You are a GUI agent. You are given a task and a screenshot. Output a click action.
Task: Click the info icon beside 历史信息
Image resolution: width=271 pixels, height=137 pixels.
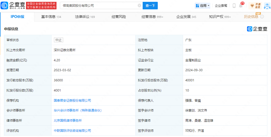pyautogui.click(x=262, y=17)
